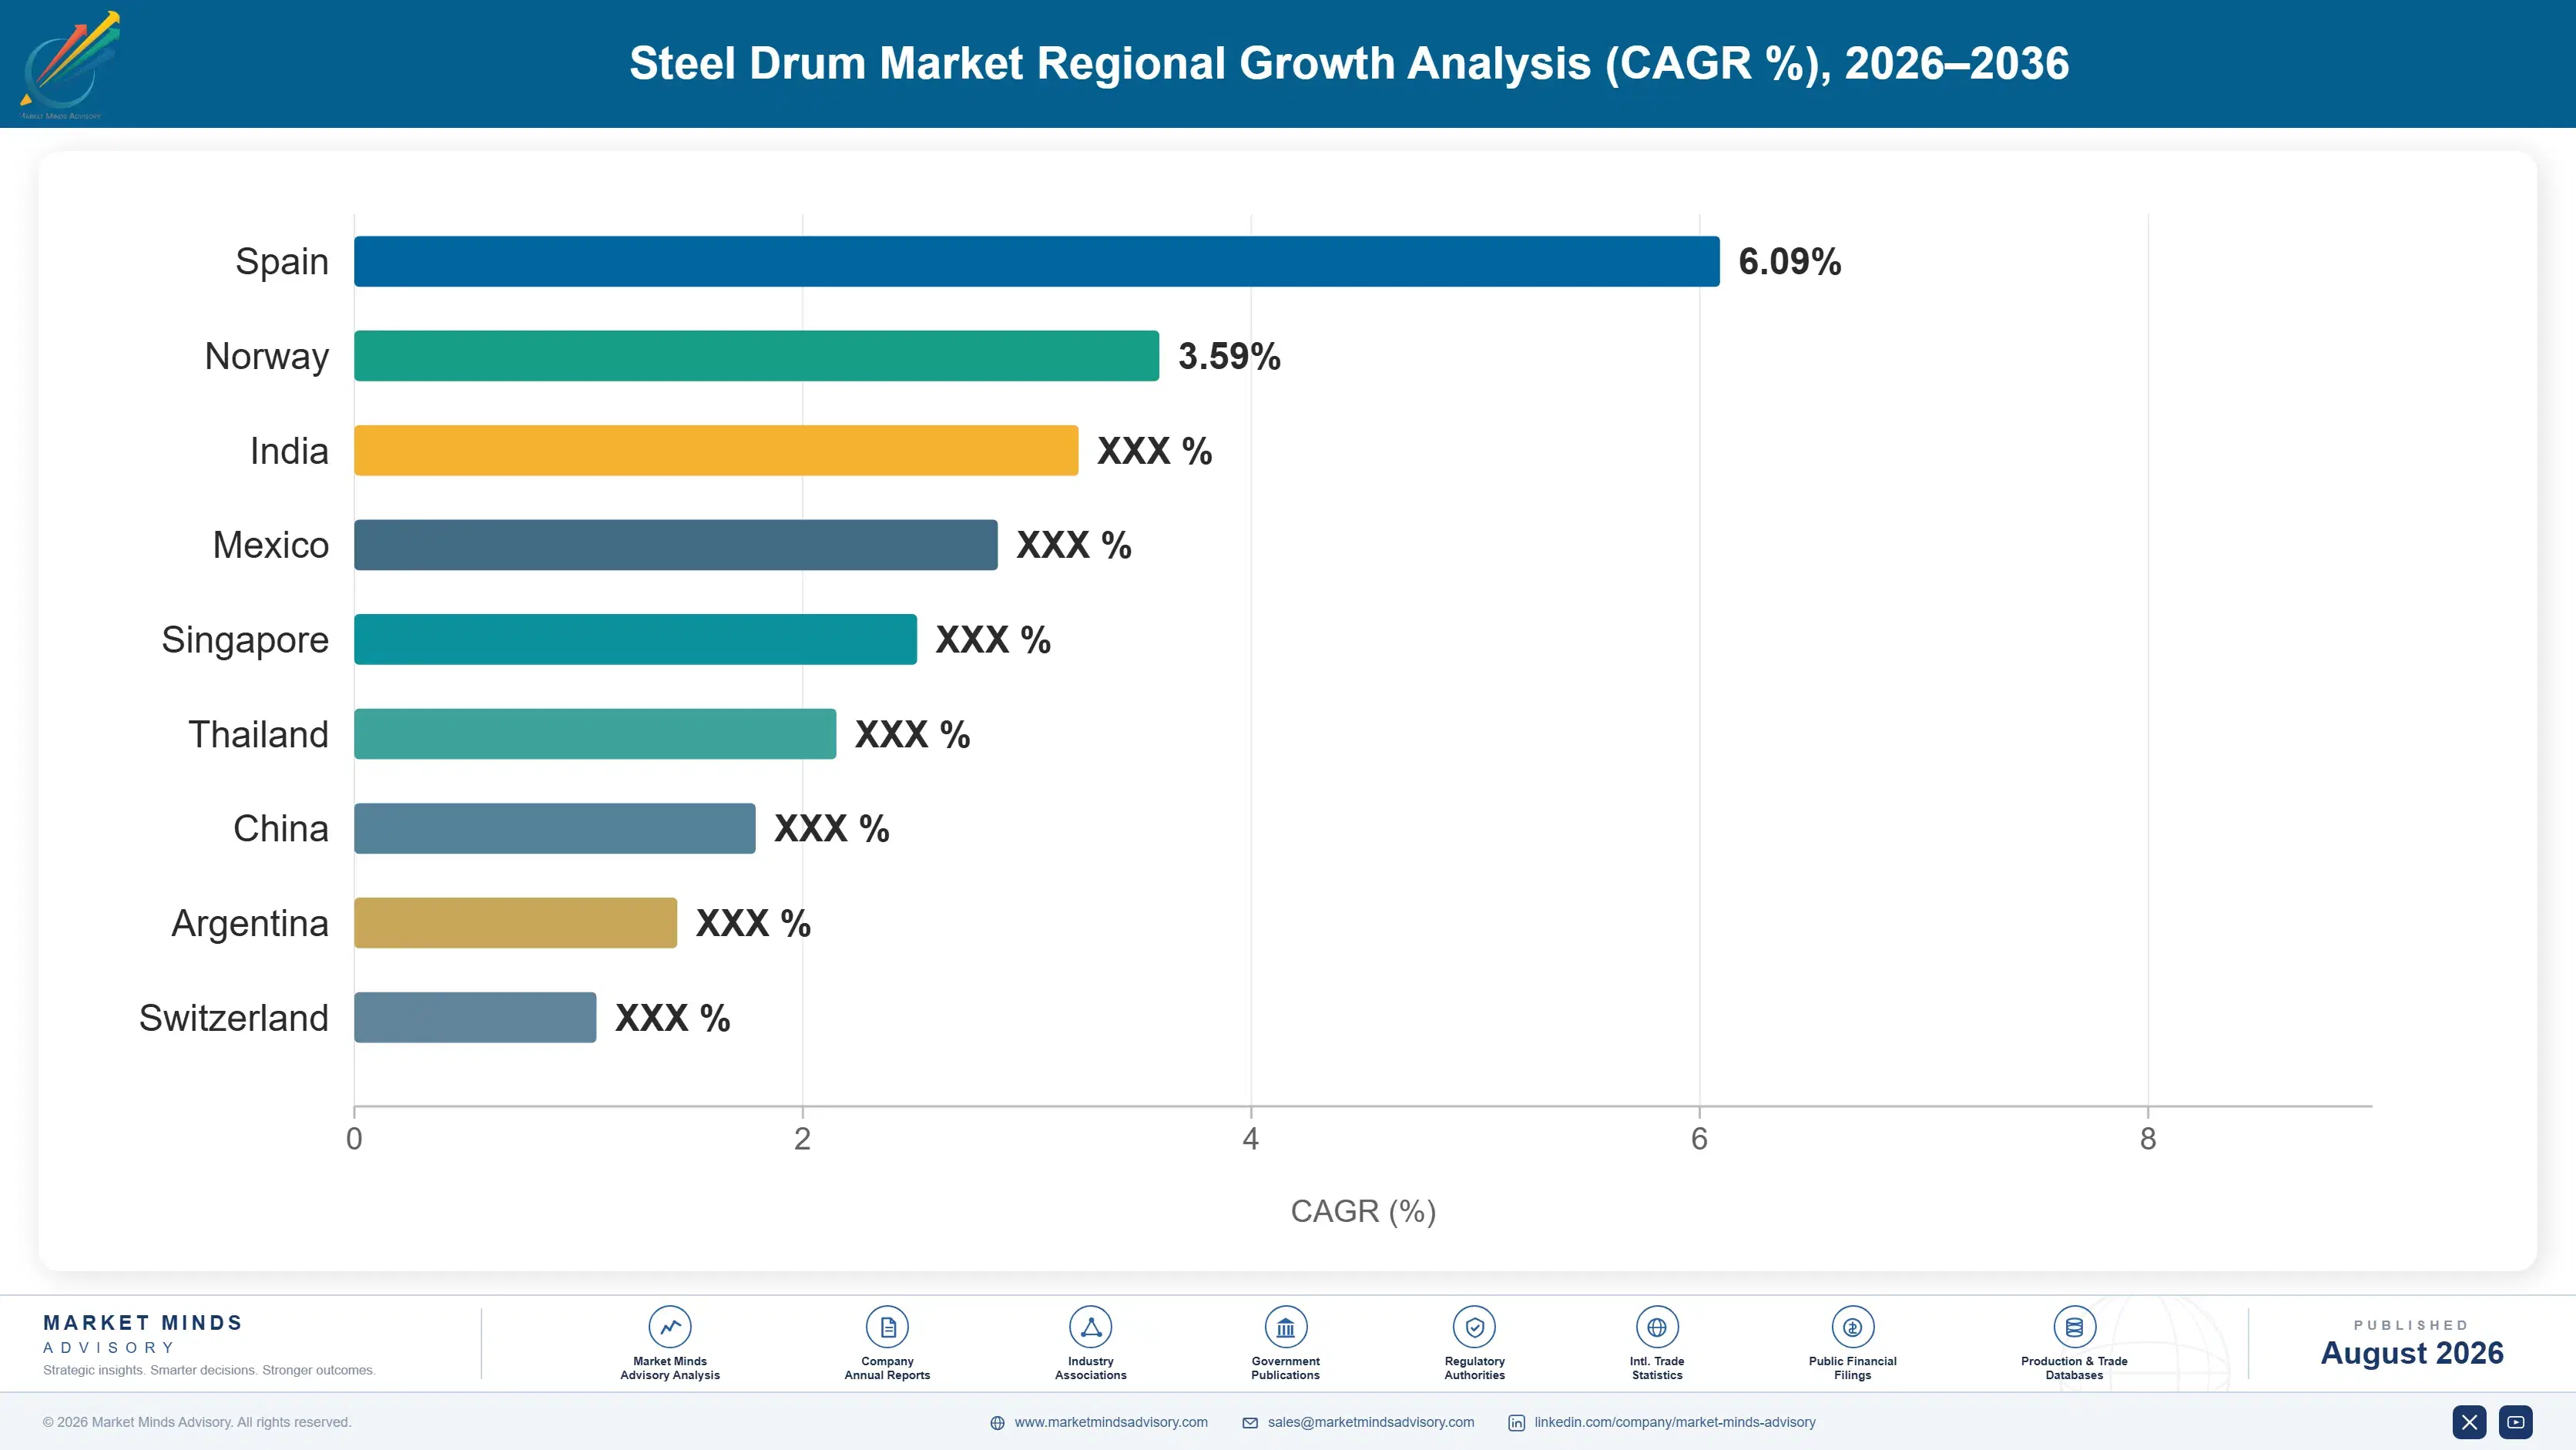Click the Government Publications building icon
The image size is (2576, 1450).
[1285, 1327]
